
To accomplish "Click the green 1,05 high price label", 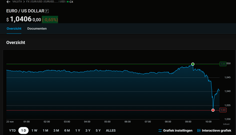I will point(223,64).
